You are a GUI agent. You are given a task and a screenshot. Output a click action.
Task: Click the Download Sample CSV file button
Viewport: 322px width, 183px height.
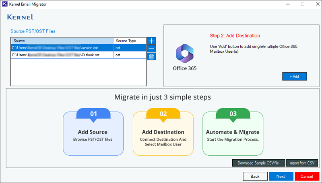258,163
